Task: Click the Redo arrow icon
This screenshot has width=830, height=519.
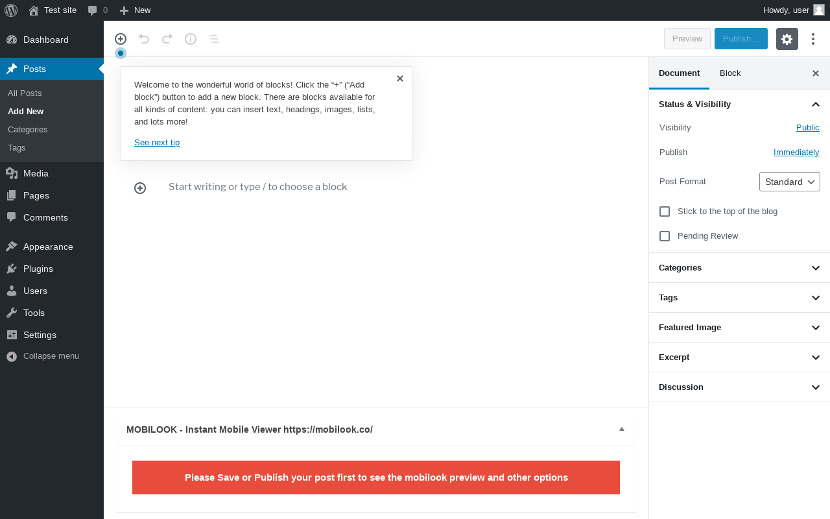Action: point(167,39)
